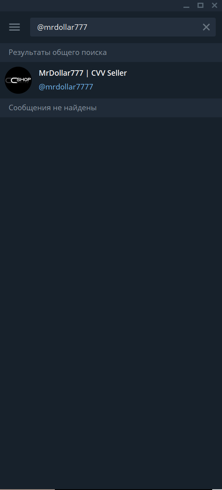Click the Сообщения не найдены label
Screen dimensions: 222x490
(x=52, y=107)
